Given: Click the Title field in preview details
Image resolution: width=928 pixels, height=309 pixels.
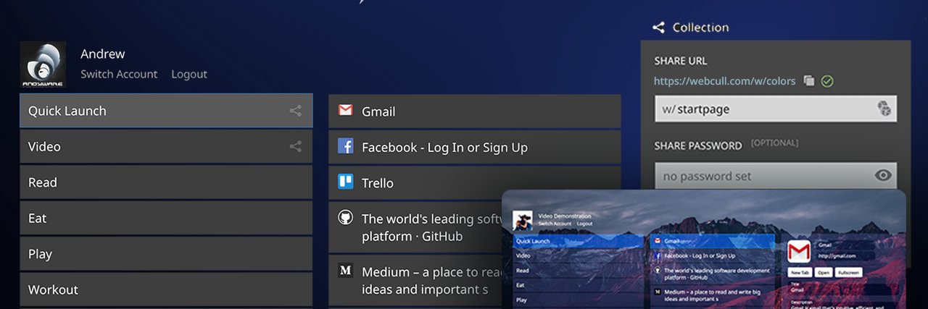Looking at the screenshot, I should [843, 288].
